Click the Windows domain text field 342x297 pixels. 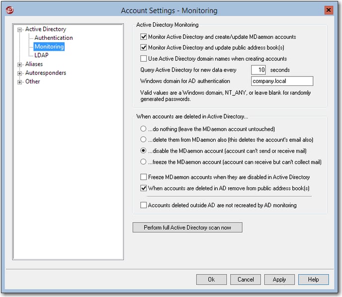(282, 81)
